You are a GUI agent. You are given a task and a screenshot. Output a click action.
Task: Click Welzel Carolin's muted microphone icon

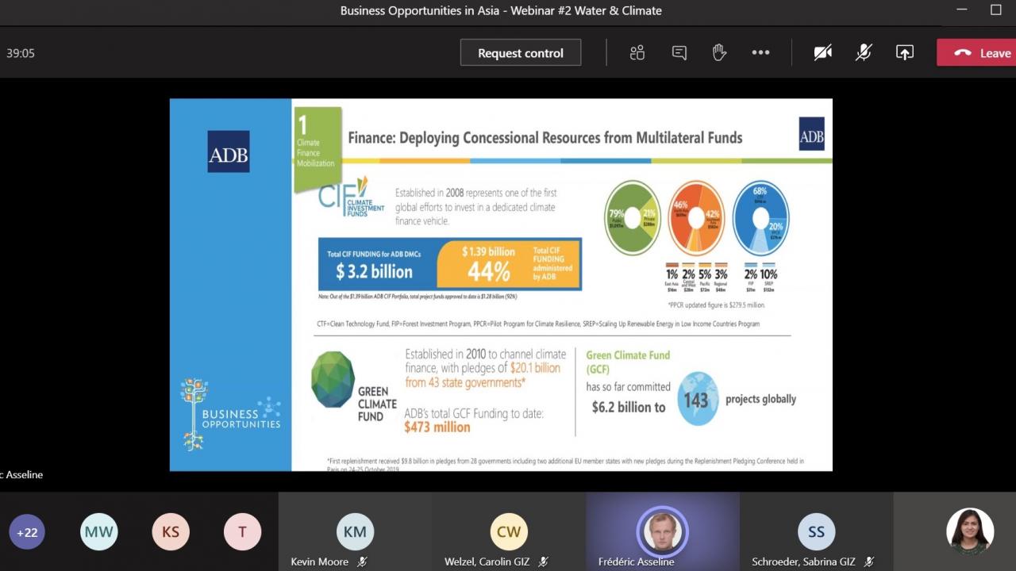(543, 561)
